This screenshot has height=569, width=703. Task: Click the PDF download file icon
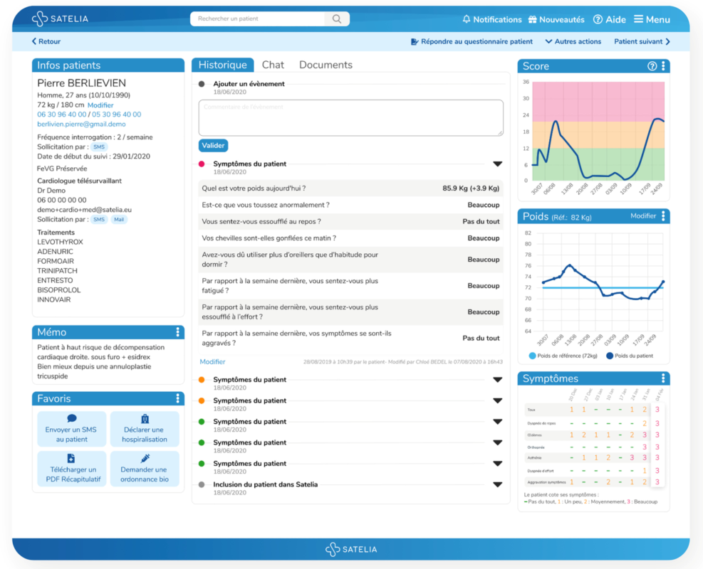pos(71,459)
